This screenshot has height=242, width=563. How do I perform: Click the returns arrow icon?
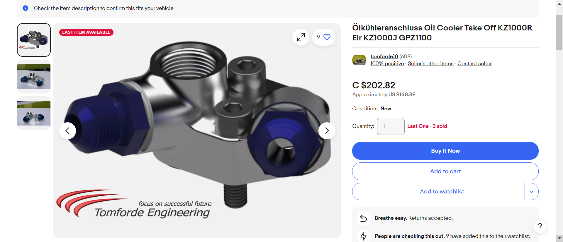[x=363, y=218]
